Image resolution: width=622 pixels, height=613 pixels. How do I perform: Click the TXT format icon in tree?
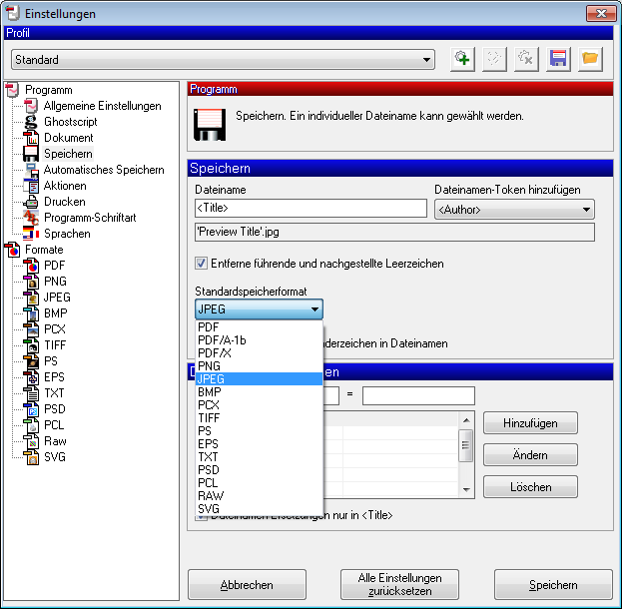tap(31, 393)
